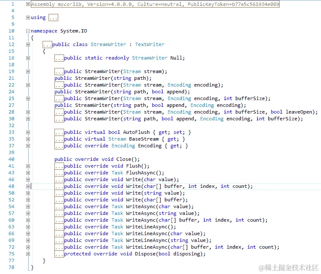Expand outline node on line 60 WriteAsync buffer
Viewport: 321px width, 274px height.
pyautogui.click(x=28, y=220)
